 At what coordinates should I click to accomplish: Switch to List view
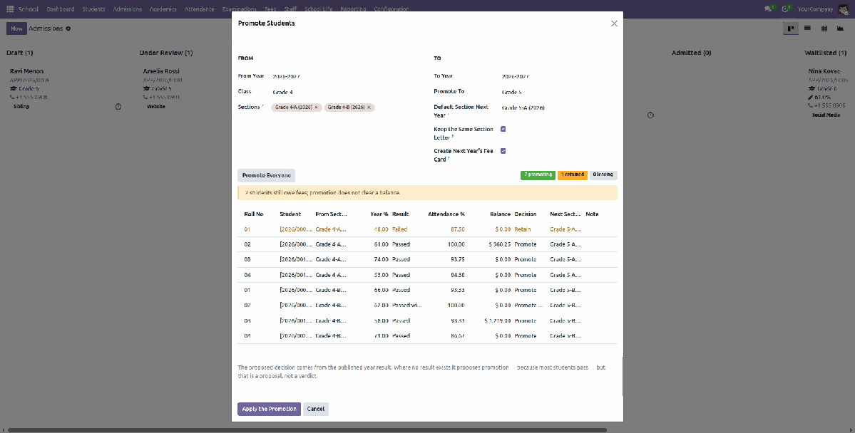pyautogui.click(x=807, y=28)
